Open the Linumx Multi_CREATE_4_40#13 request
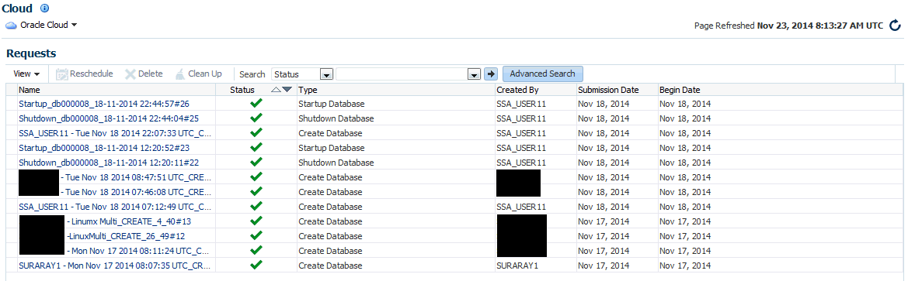 [129, 221]
